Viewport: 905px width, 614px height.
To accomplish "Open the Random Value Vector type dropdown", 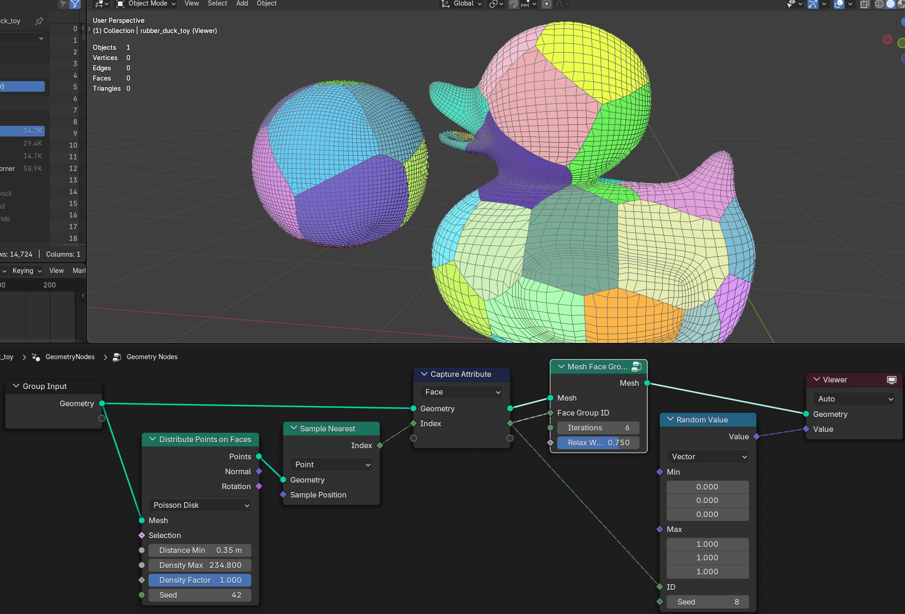I will (x=707, y=457).
